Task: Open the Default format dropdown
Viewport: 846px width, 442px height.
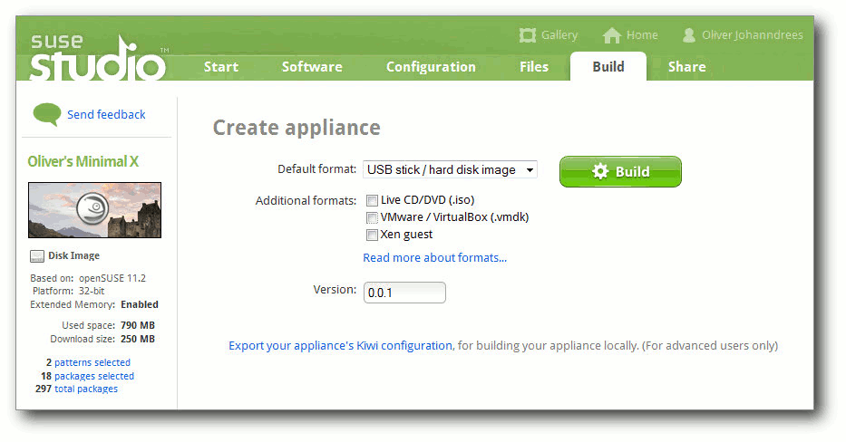Action: (x=450, y=169)
